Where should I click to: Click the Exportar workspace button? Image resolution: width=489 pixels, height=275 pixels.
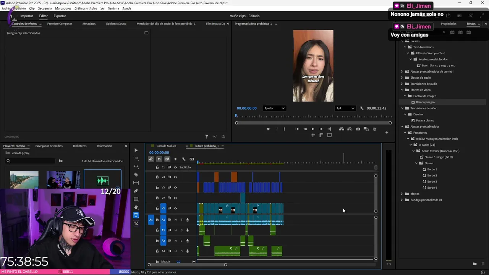point(60,16)
